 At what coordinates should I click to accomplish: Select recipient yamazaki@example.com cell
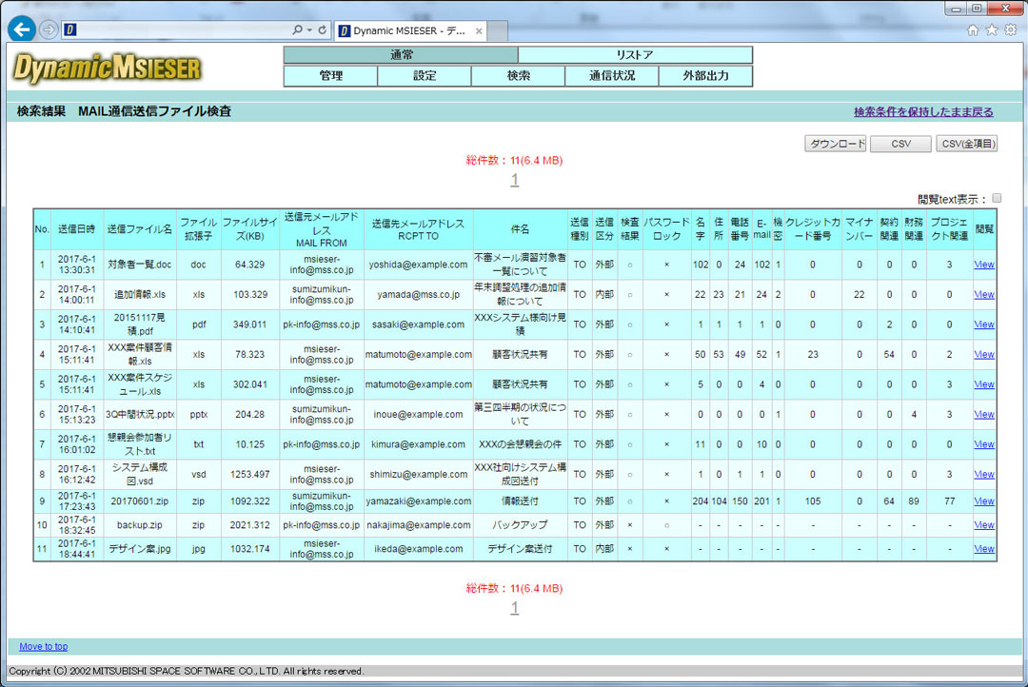coord(418,501)
